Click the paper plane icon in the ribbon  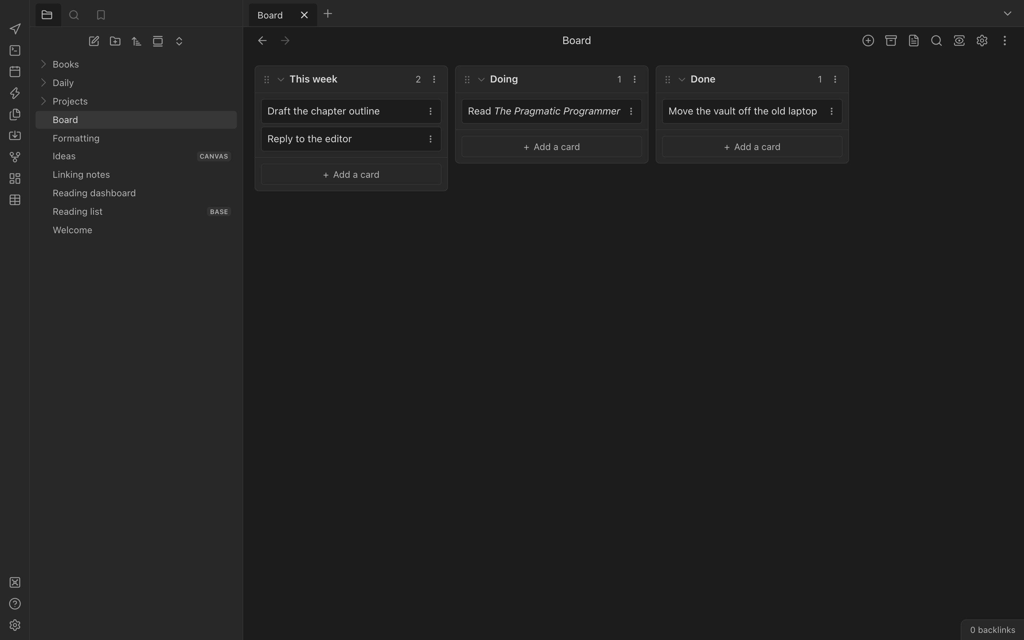tap(15, 29)
